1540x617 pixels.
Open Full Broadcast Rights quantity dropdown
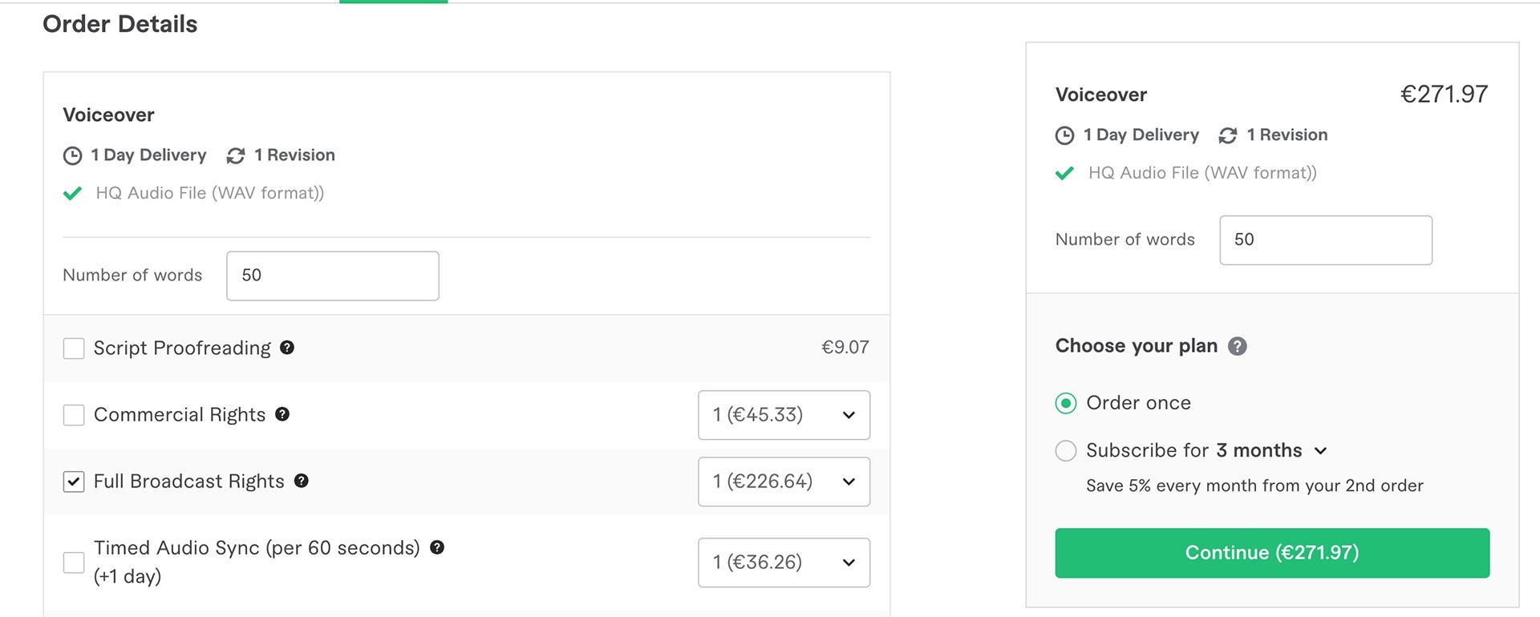(x=784, y=482)
